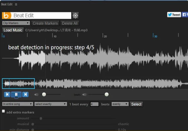Open the 'select exactly' dropdown
Screen dimensions: 188x131
[x=51, y=104]
